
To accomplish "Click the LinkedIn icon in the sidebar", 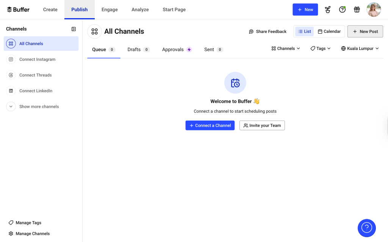I will [11, 91].
